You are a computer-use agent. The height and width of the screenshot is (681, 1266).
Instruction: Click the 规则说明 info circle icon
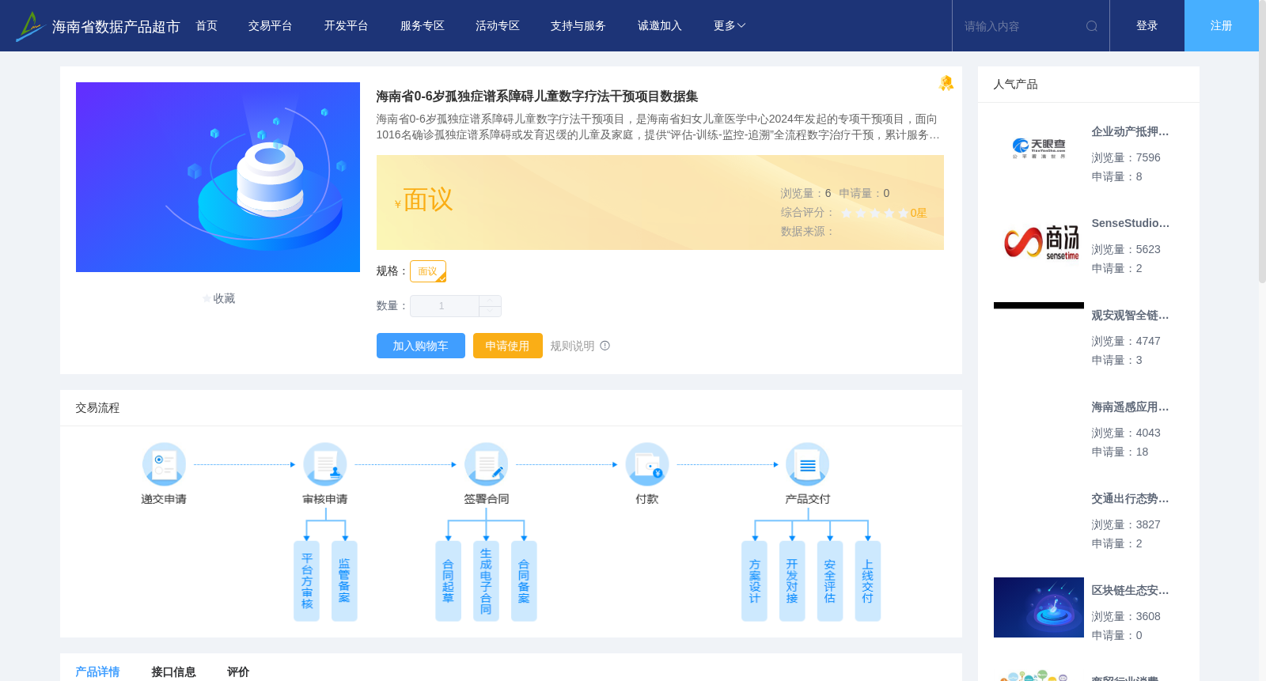[x=605, y=346]
